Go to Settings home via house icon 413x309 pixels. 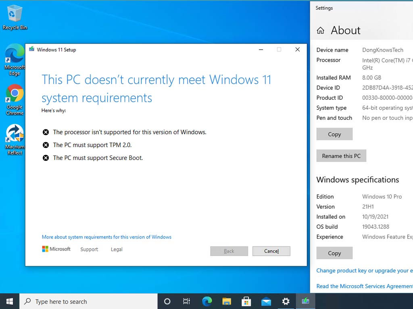click(x=320, y=31)
